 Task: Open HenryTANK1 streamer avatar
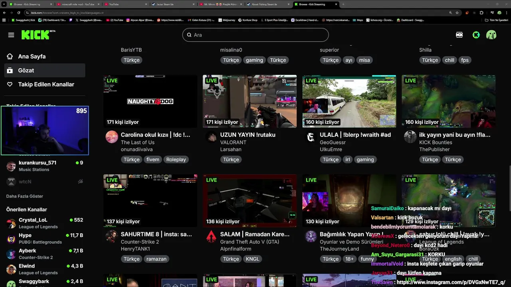coord(112,236)
